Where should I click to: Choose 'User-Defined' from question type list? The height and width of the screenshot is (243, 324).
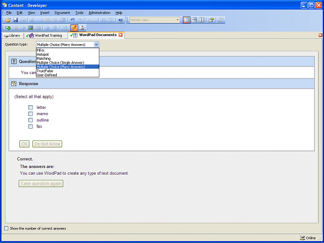67,75
